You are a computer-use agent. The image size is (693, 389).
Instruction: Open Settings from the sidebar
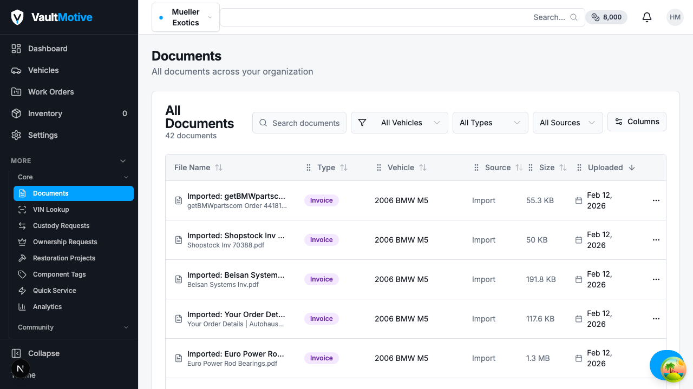69,135
